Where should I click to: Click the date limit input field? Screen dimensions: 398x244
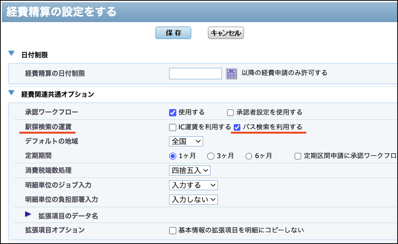tap(195, 73)
